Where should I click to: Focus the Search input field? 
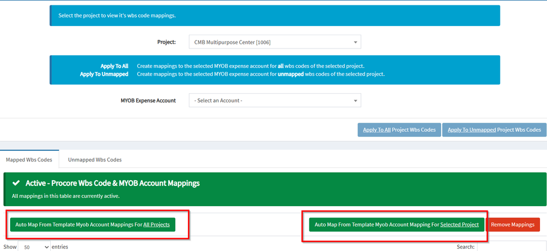point(512,247)
